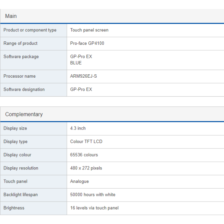Click the 'Touch panel' row label

15,181
